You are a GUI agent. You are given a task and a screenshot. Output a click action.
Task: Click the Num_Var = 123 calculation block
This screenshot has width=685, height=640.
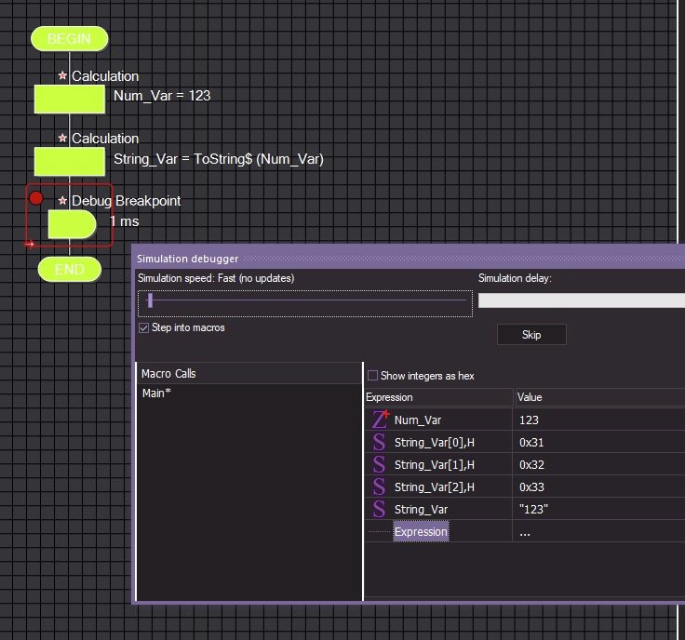point(70,100)
